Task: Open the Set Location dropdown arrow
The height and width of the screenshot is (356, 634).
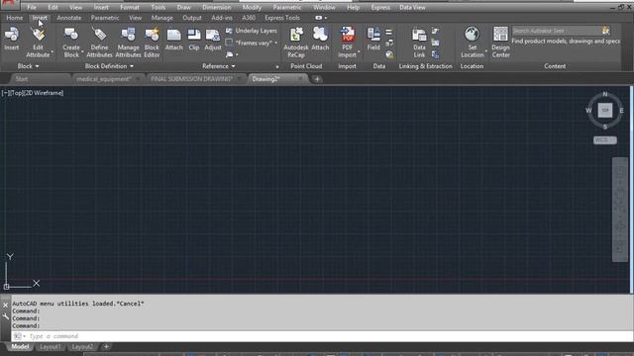Action: (486, 51)
